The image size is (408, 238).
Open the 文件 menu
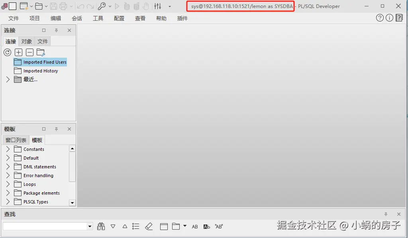click(x=14, y=18)
